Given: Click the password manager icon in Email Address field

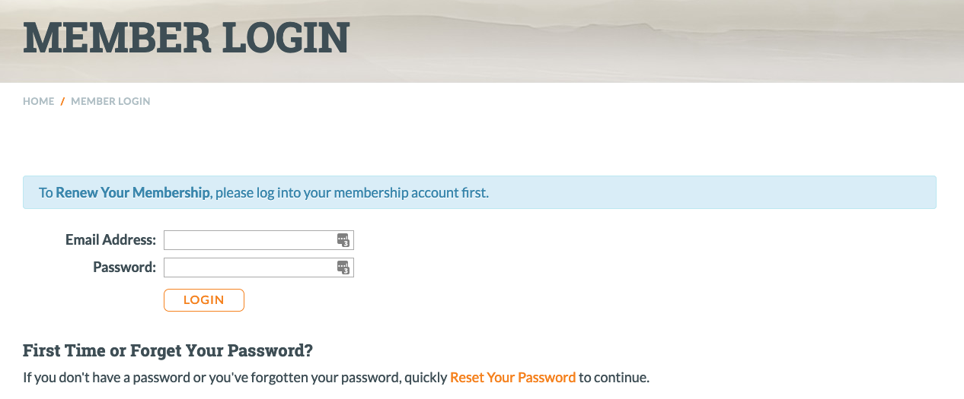Looking at the screenshot, I should pos(343,240).
